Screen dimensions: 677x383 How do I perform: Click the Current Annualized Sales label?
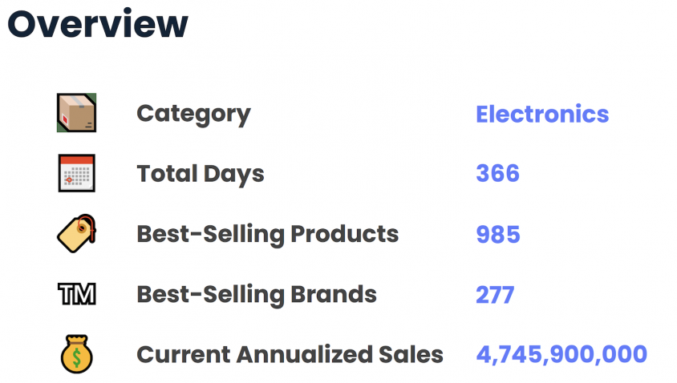click(x=290, y=354)
